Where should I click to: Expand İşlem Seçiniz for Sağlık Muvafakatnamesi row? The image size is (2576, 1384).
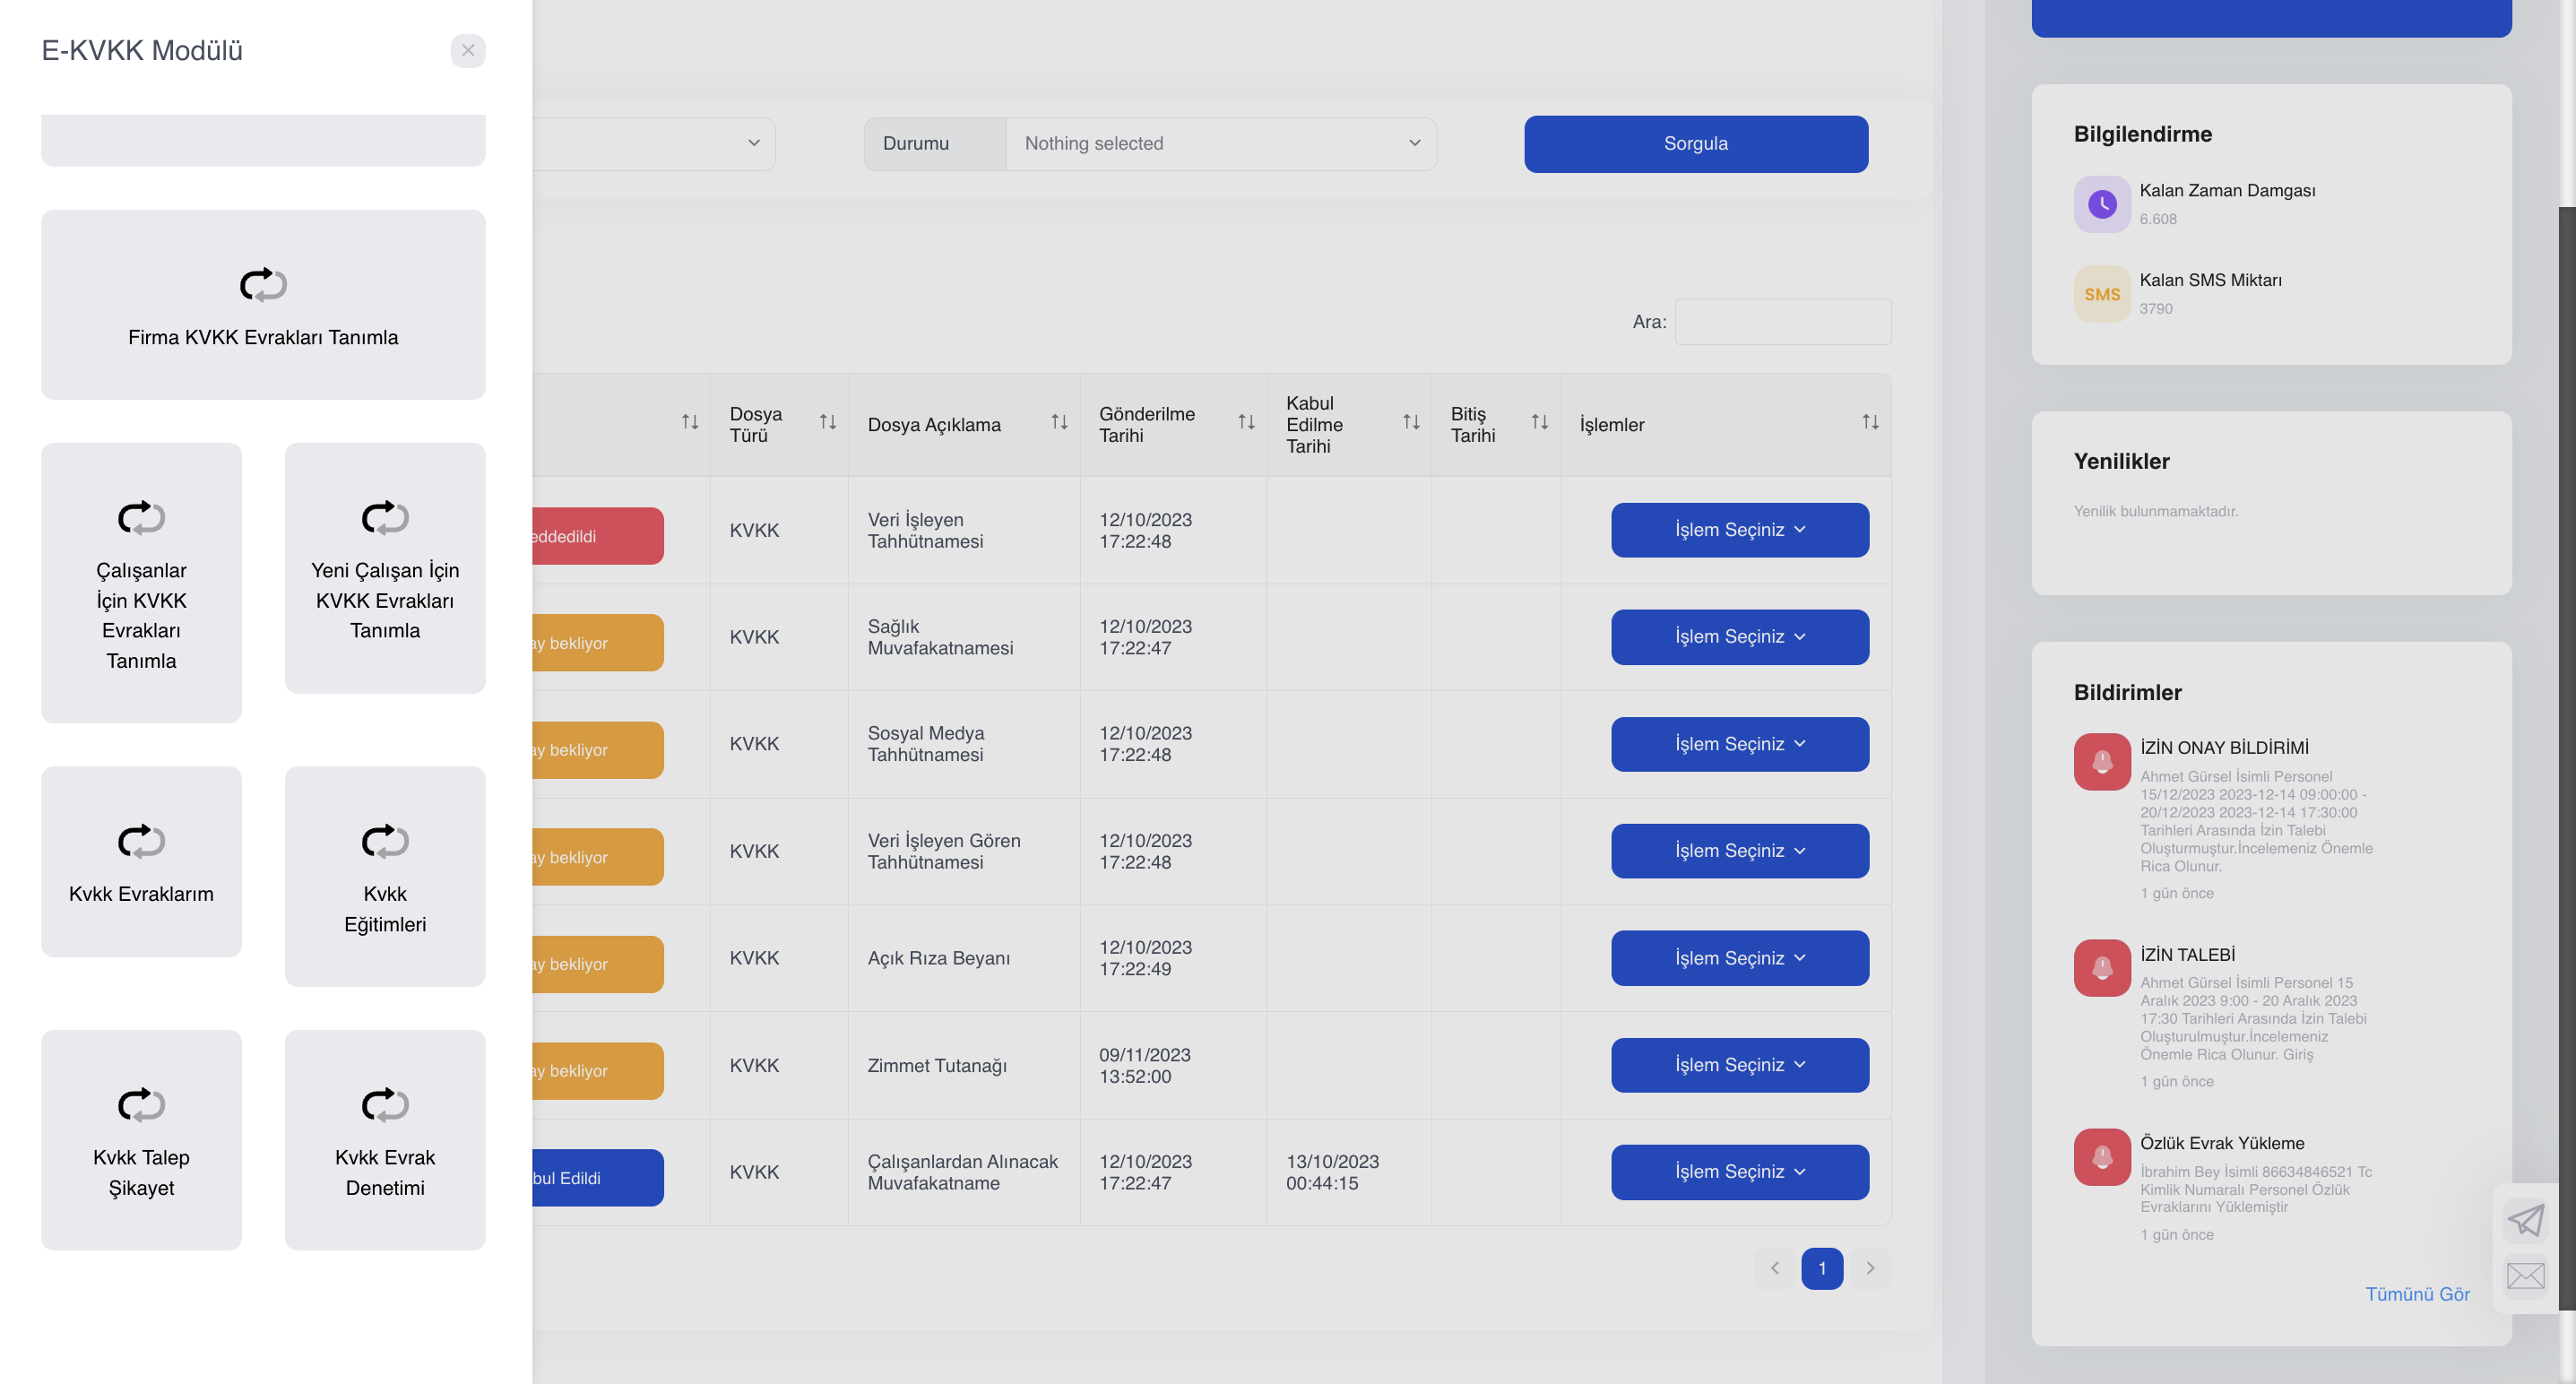(1740, 637)
